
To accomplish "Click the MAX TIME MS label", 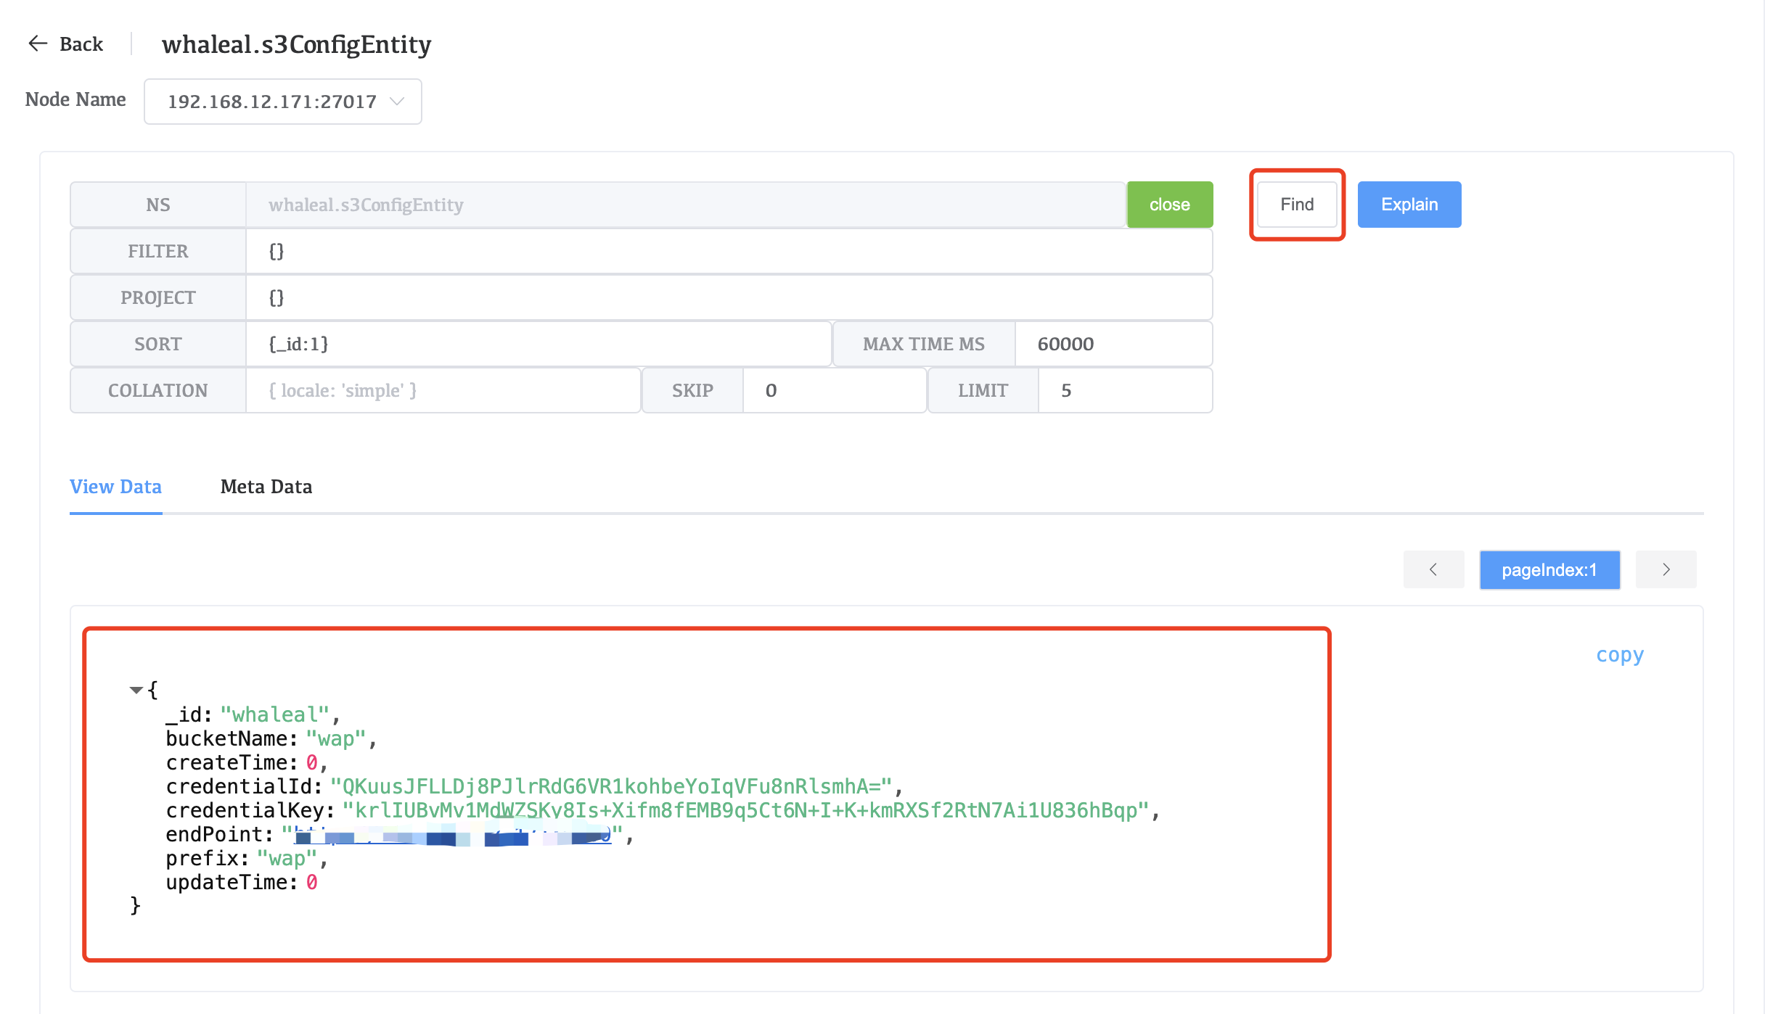I will 924,344.
